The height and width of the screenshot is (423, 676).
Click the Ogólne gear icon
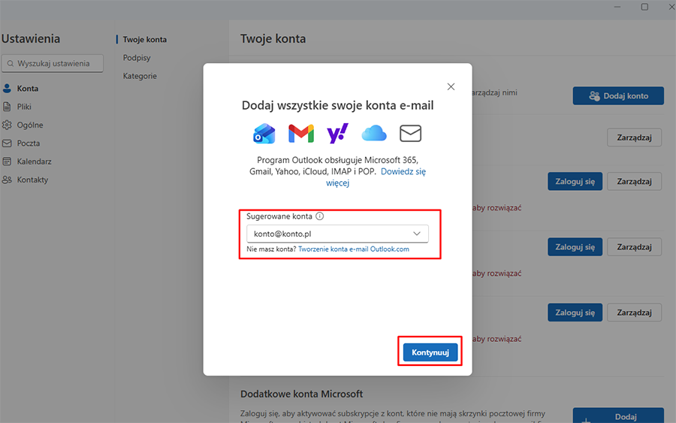point(7,125)
